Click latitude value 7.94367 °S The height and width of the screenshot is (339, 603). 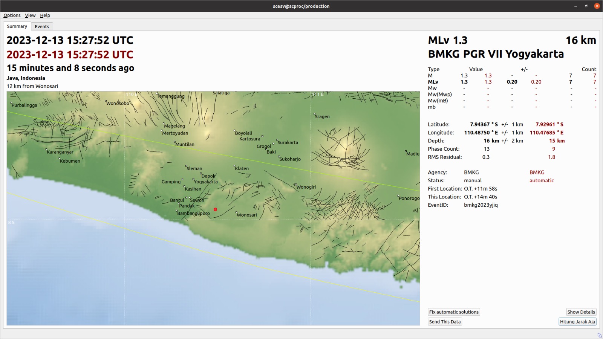(x=484, y=124)
